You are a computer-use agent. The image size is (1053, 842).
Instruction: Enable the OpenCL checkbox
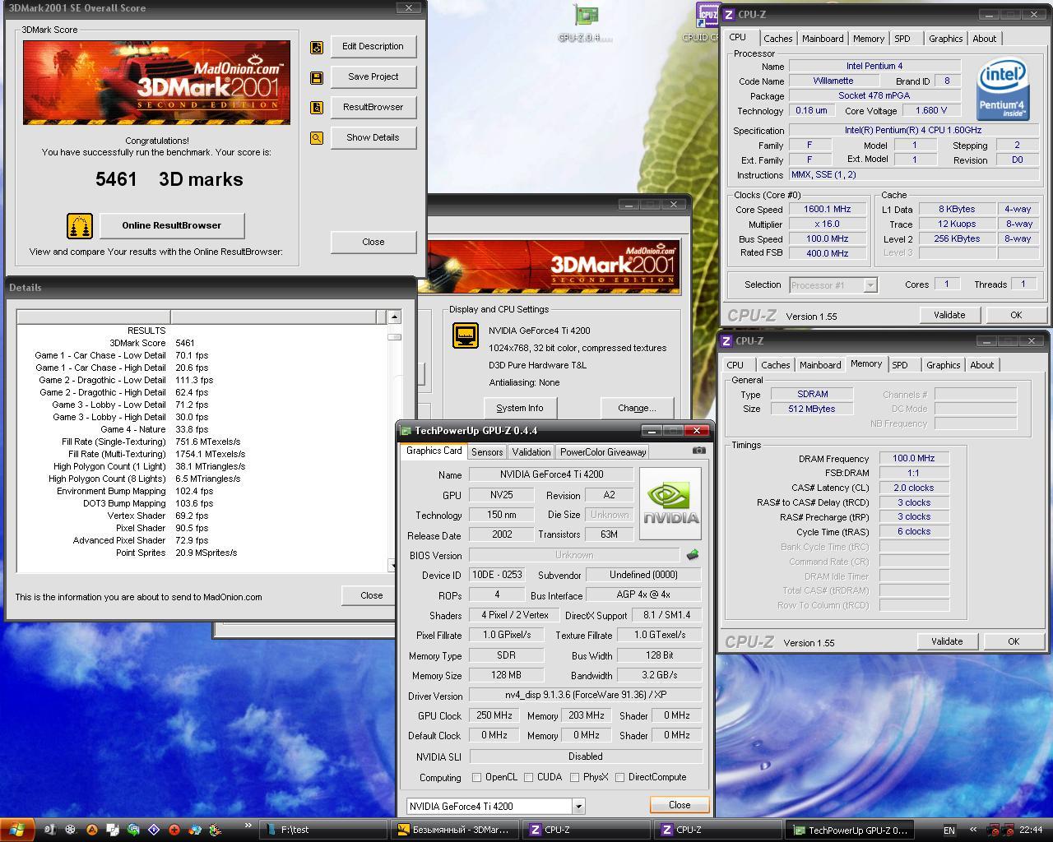(x=476, y=777)
